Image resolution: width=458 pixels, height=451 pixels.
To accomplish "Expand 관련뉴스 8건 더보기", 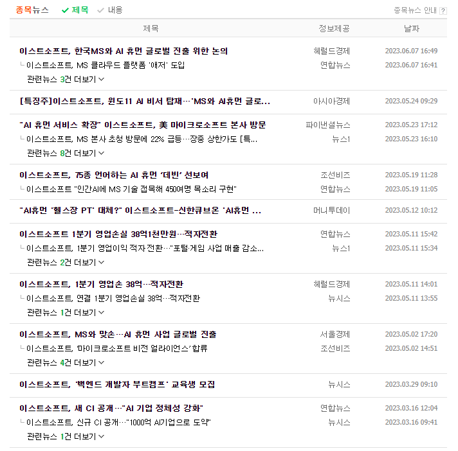I will coord(66,153).
